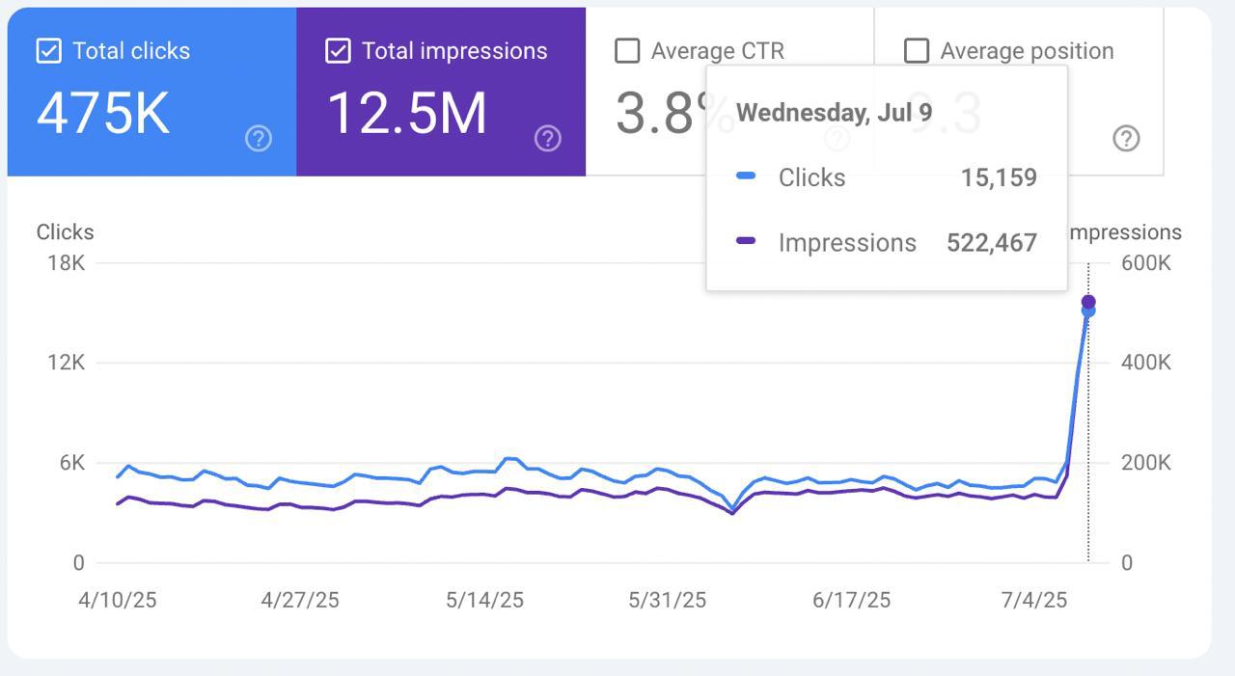
Task: Click the 600K label on Impressions axis
Action: (x=1146, y=263)
